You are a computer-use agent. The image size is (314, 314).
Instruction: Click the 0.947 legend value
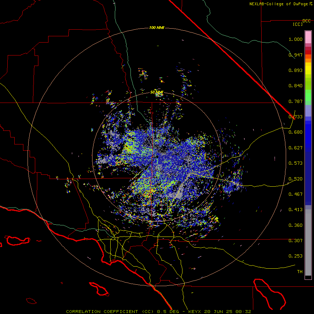coord(296,55)
